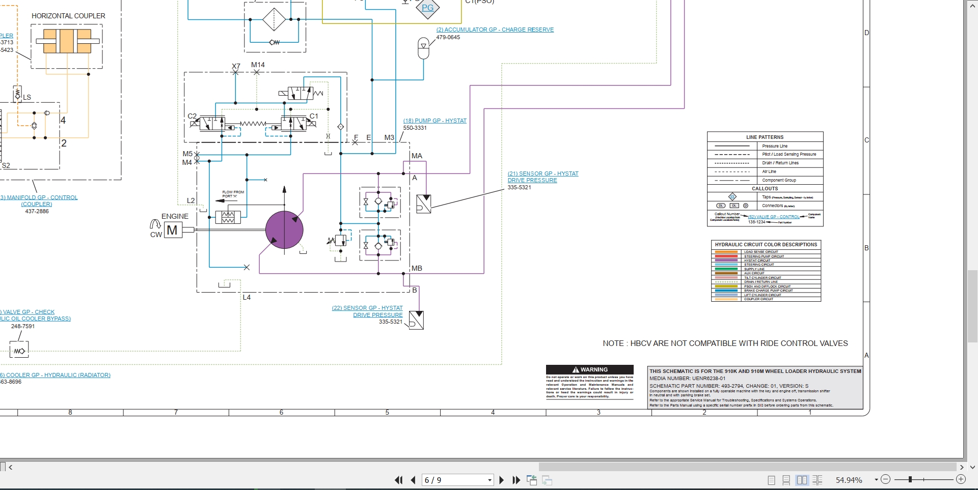Image resolution: width=978 pixels, height=490 pixels.
Task: Click the LINE PATTERNS legend heading
Action: click(765, 137)
